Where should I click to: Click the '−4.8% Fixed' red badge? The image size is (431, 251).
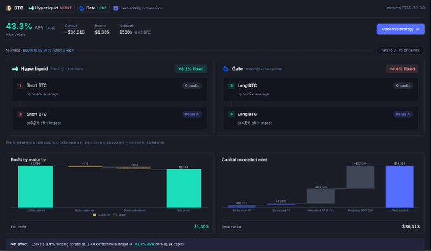pos(402,69)
